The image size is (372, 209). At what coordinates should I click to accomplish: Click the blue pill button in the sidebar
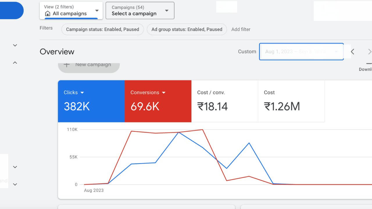pos(12,10)
